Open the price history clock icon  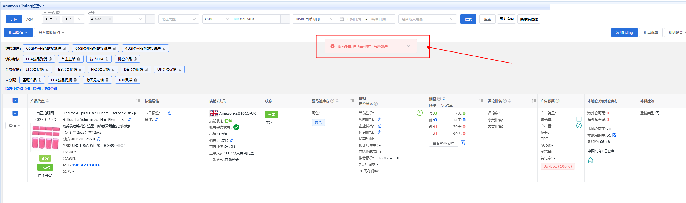coord(420,113)
